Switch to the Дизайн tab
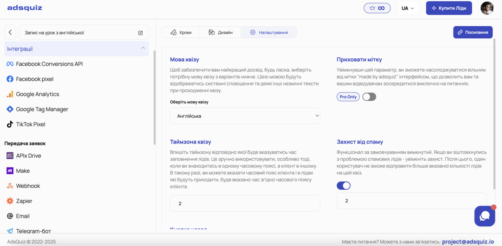 point(220,33)
